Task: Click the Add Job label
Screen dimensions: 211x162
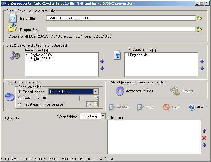Action: (123, 107)
